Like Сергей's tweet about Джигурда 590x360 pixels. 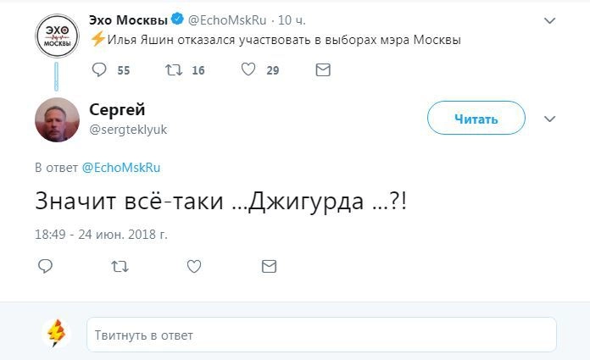click(194, 266)
